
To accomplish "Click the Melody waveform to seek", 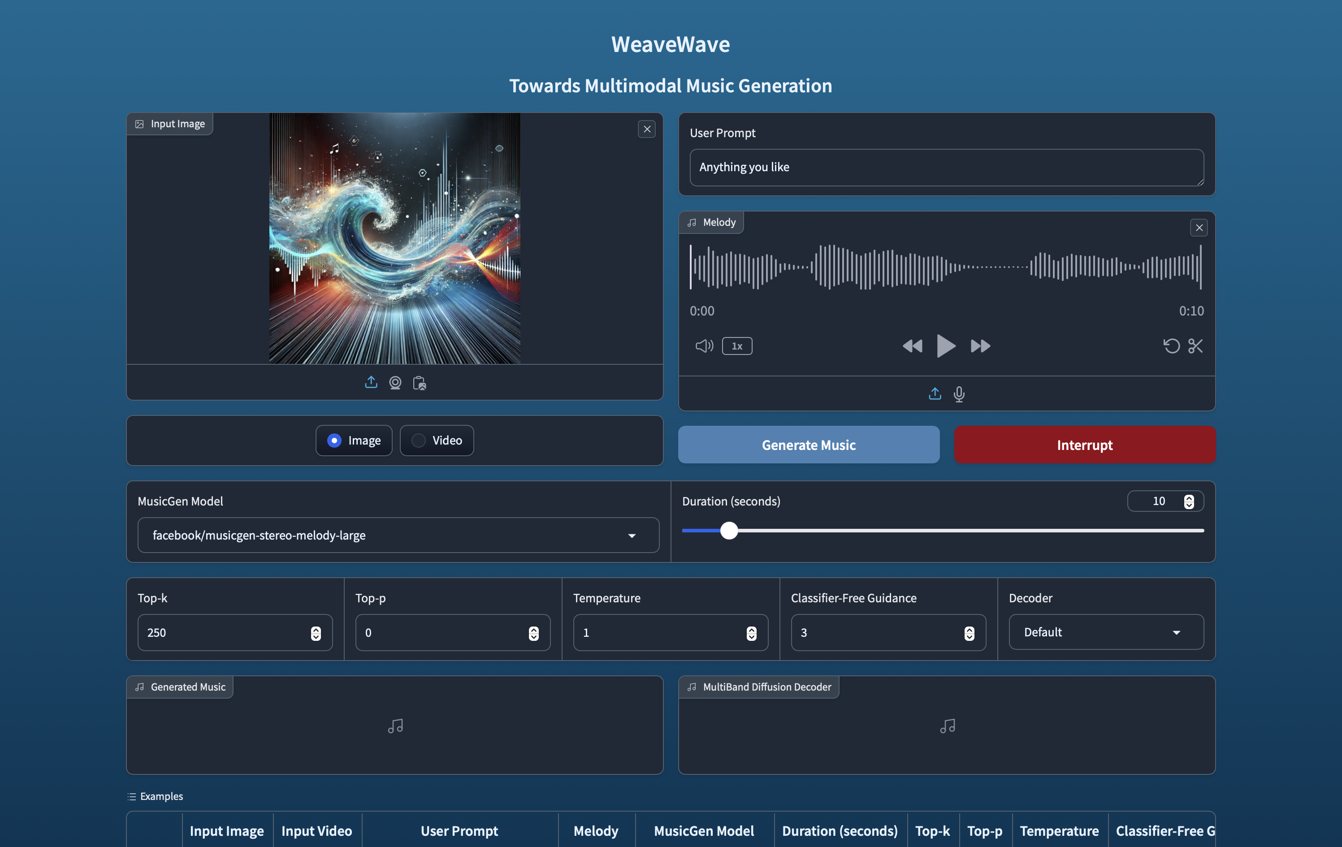I will [945, 267].
